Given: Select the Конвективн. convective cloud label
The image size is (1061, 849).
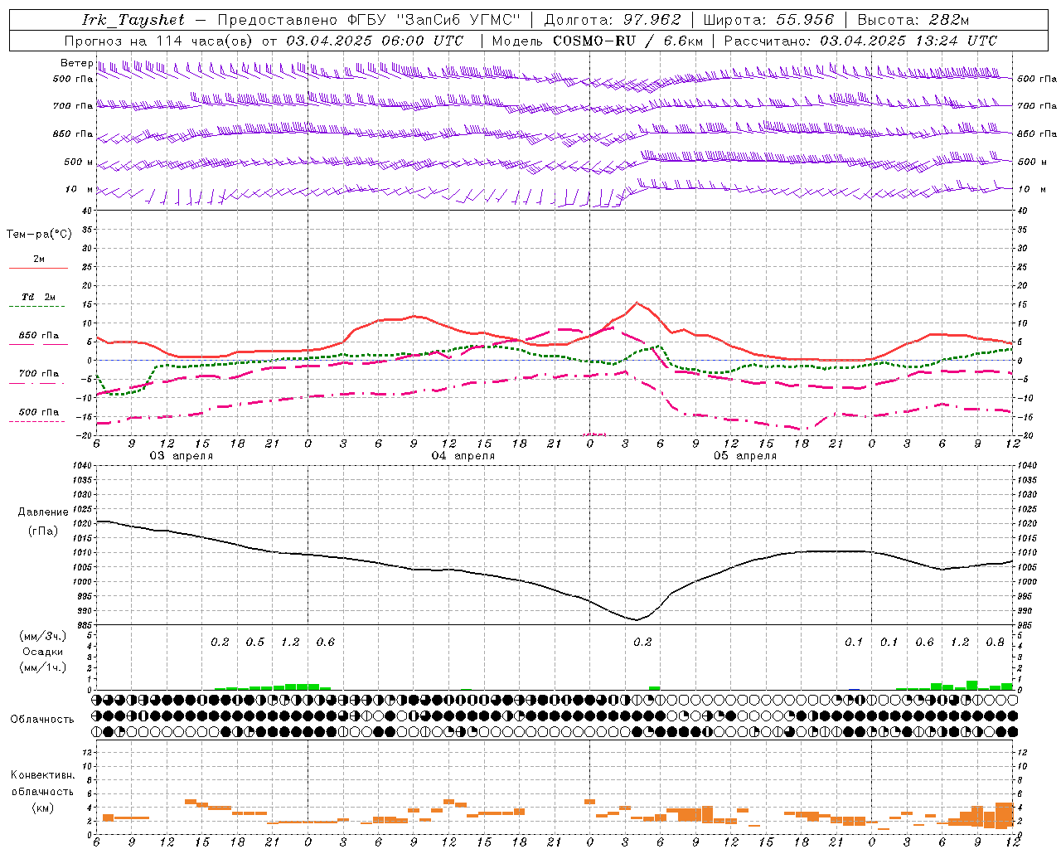Looking at the screenshot, I should click(42, 775).
